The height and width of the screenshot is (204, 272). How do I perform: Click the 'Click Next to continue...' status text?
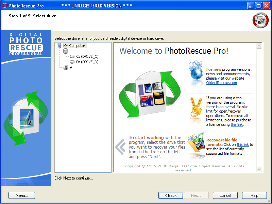(73, 178)
